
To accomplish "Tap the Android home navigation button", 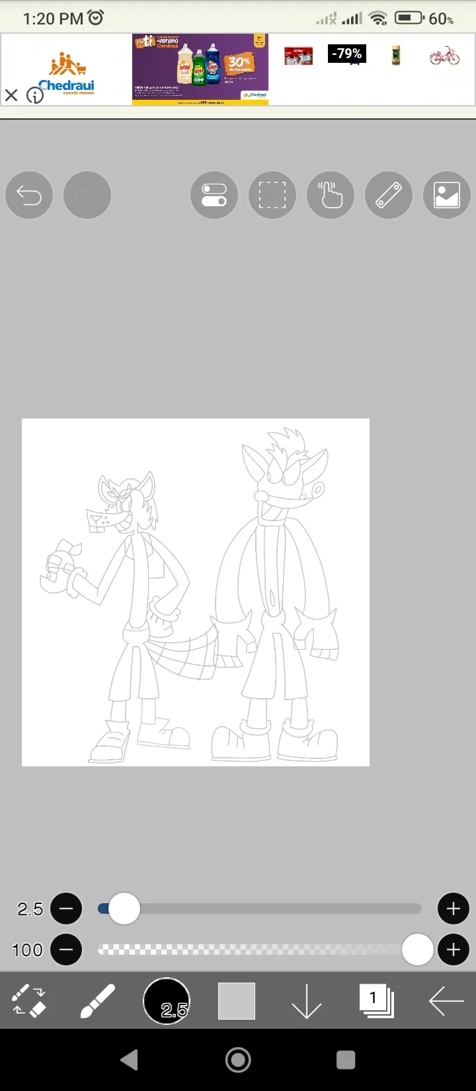I will [x=238, y=1060].
